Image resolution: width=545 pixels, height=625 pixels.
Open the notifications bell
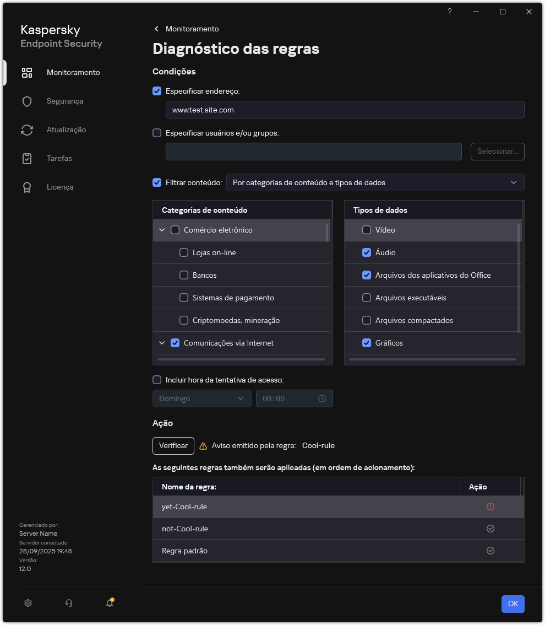tap(109, 604)
